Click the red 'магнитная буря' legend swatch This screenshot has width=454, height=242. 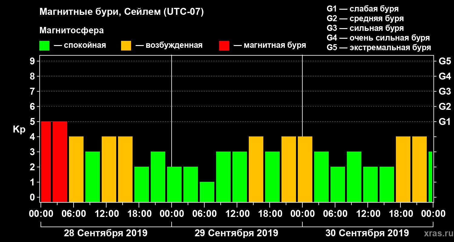224,46
